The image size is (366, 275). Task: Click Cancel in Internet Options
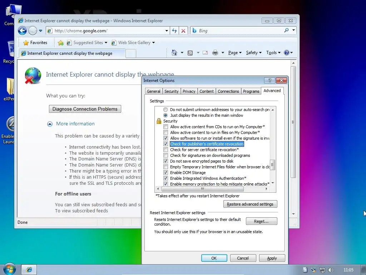[x=243, y=258]
